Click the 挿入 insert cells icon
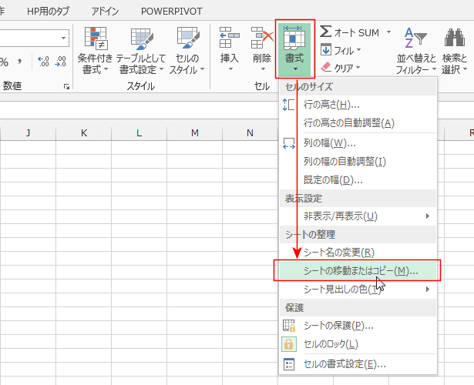The image size is (474, 385). (x=230, y=37)
